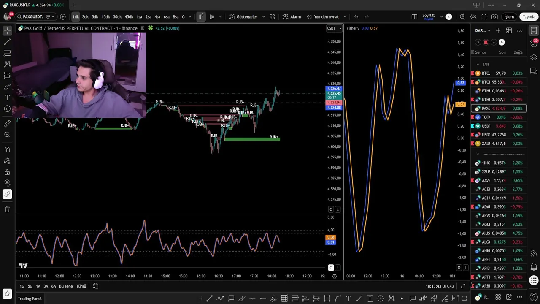The image size is (540, 304).
Task: Expand the timeframe list dropdown
Action: click(189, 17)
